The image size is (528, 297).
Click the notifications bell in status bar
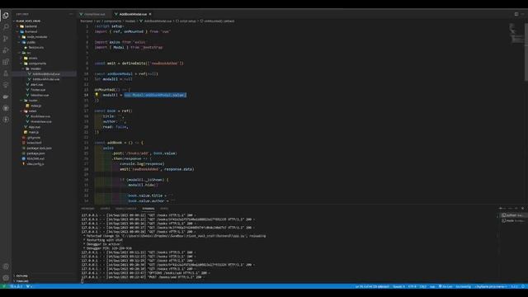[x=523, y=286]
